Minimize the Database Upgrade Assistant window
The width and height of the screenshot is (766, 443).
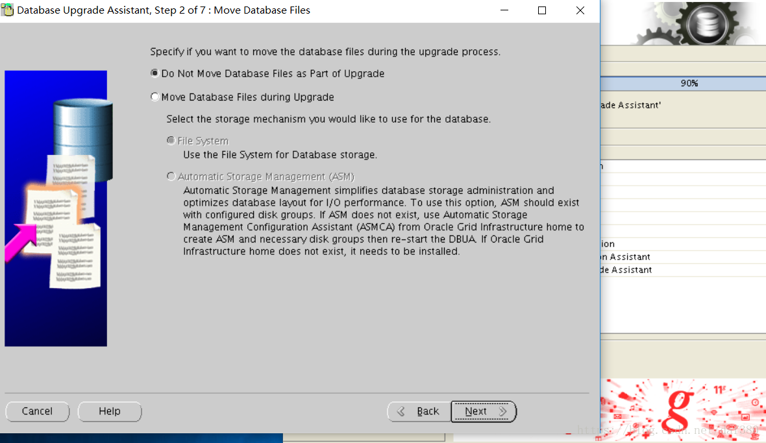[504, 10]
